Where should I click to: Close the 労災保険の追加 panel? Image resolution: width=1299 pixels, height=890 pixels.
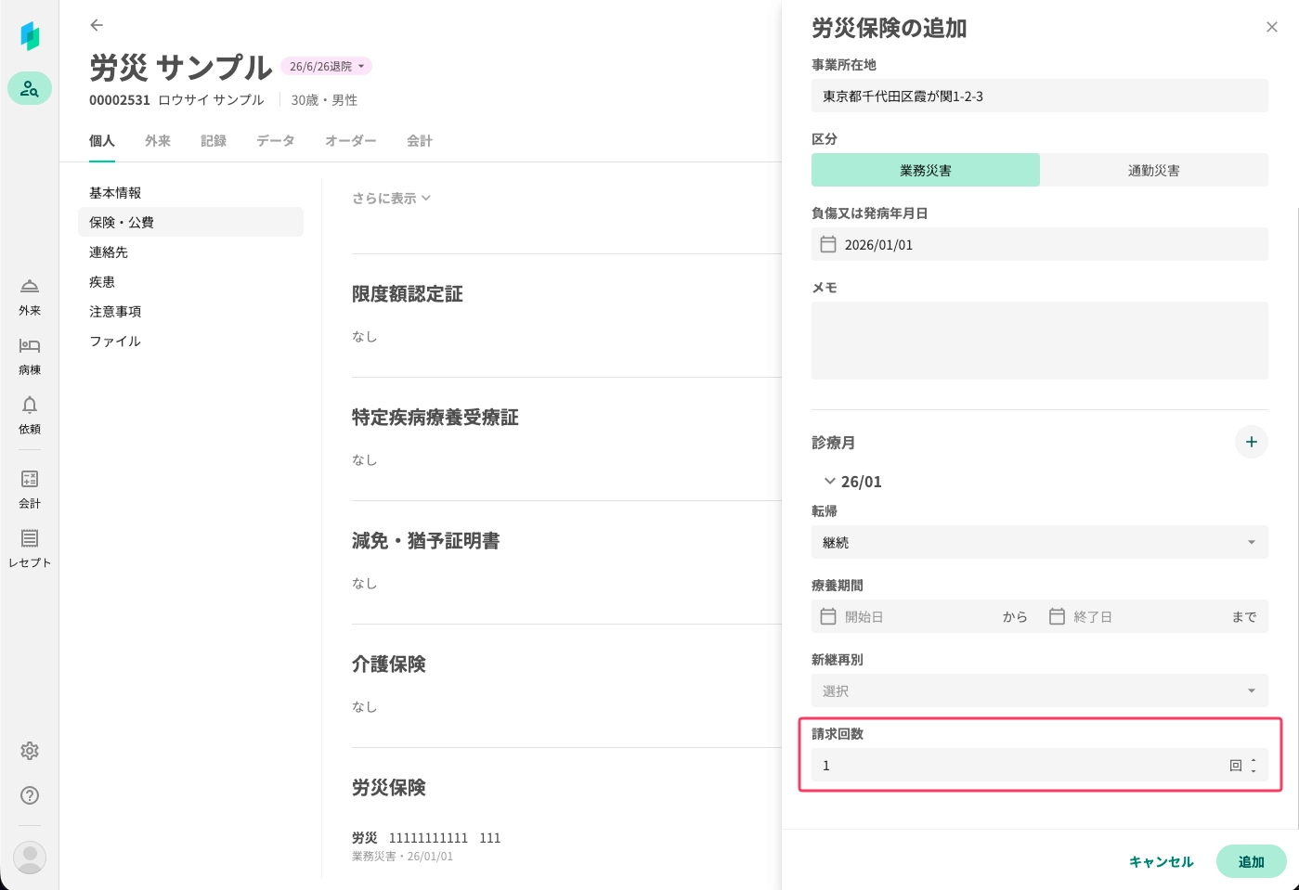pyautogui.click(x=1272, y=27)
